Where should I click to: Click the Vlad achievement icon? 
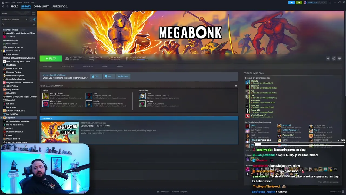[89, 96]
